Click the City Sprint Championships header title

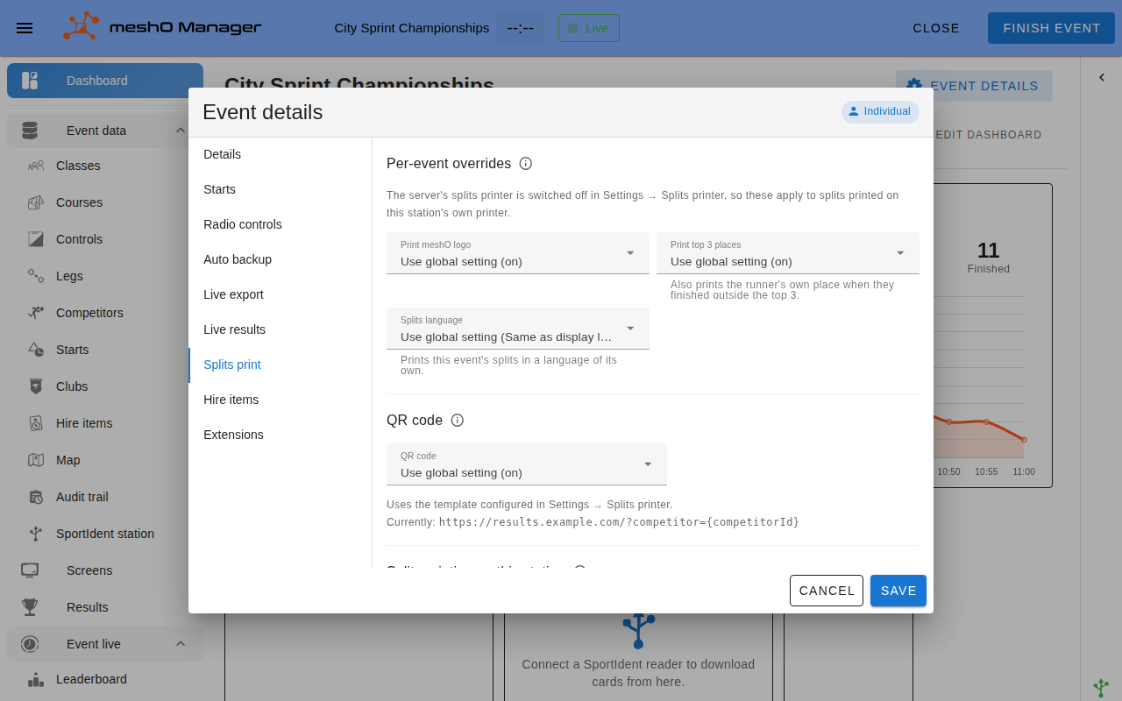[x=412, y=28]
